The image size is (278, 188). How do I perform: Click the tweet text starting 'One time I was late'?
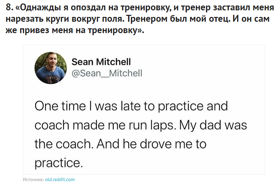click(x=141, y=134)
